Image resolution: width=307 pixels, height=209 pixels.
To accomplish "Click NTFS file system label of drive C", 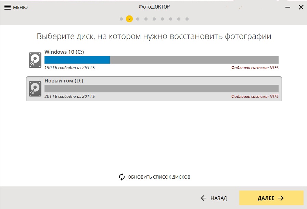I will 255,68.
